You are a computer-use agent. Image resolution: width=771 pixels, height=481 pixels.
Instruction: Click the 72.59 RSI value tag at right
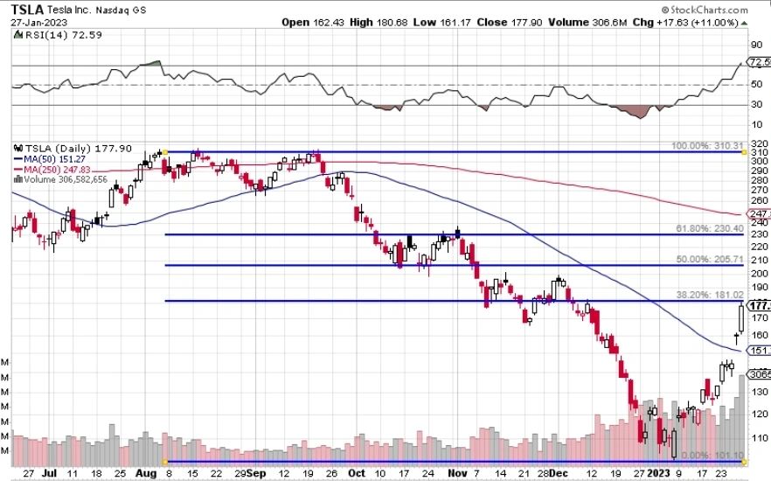point(759,62)
